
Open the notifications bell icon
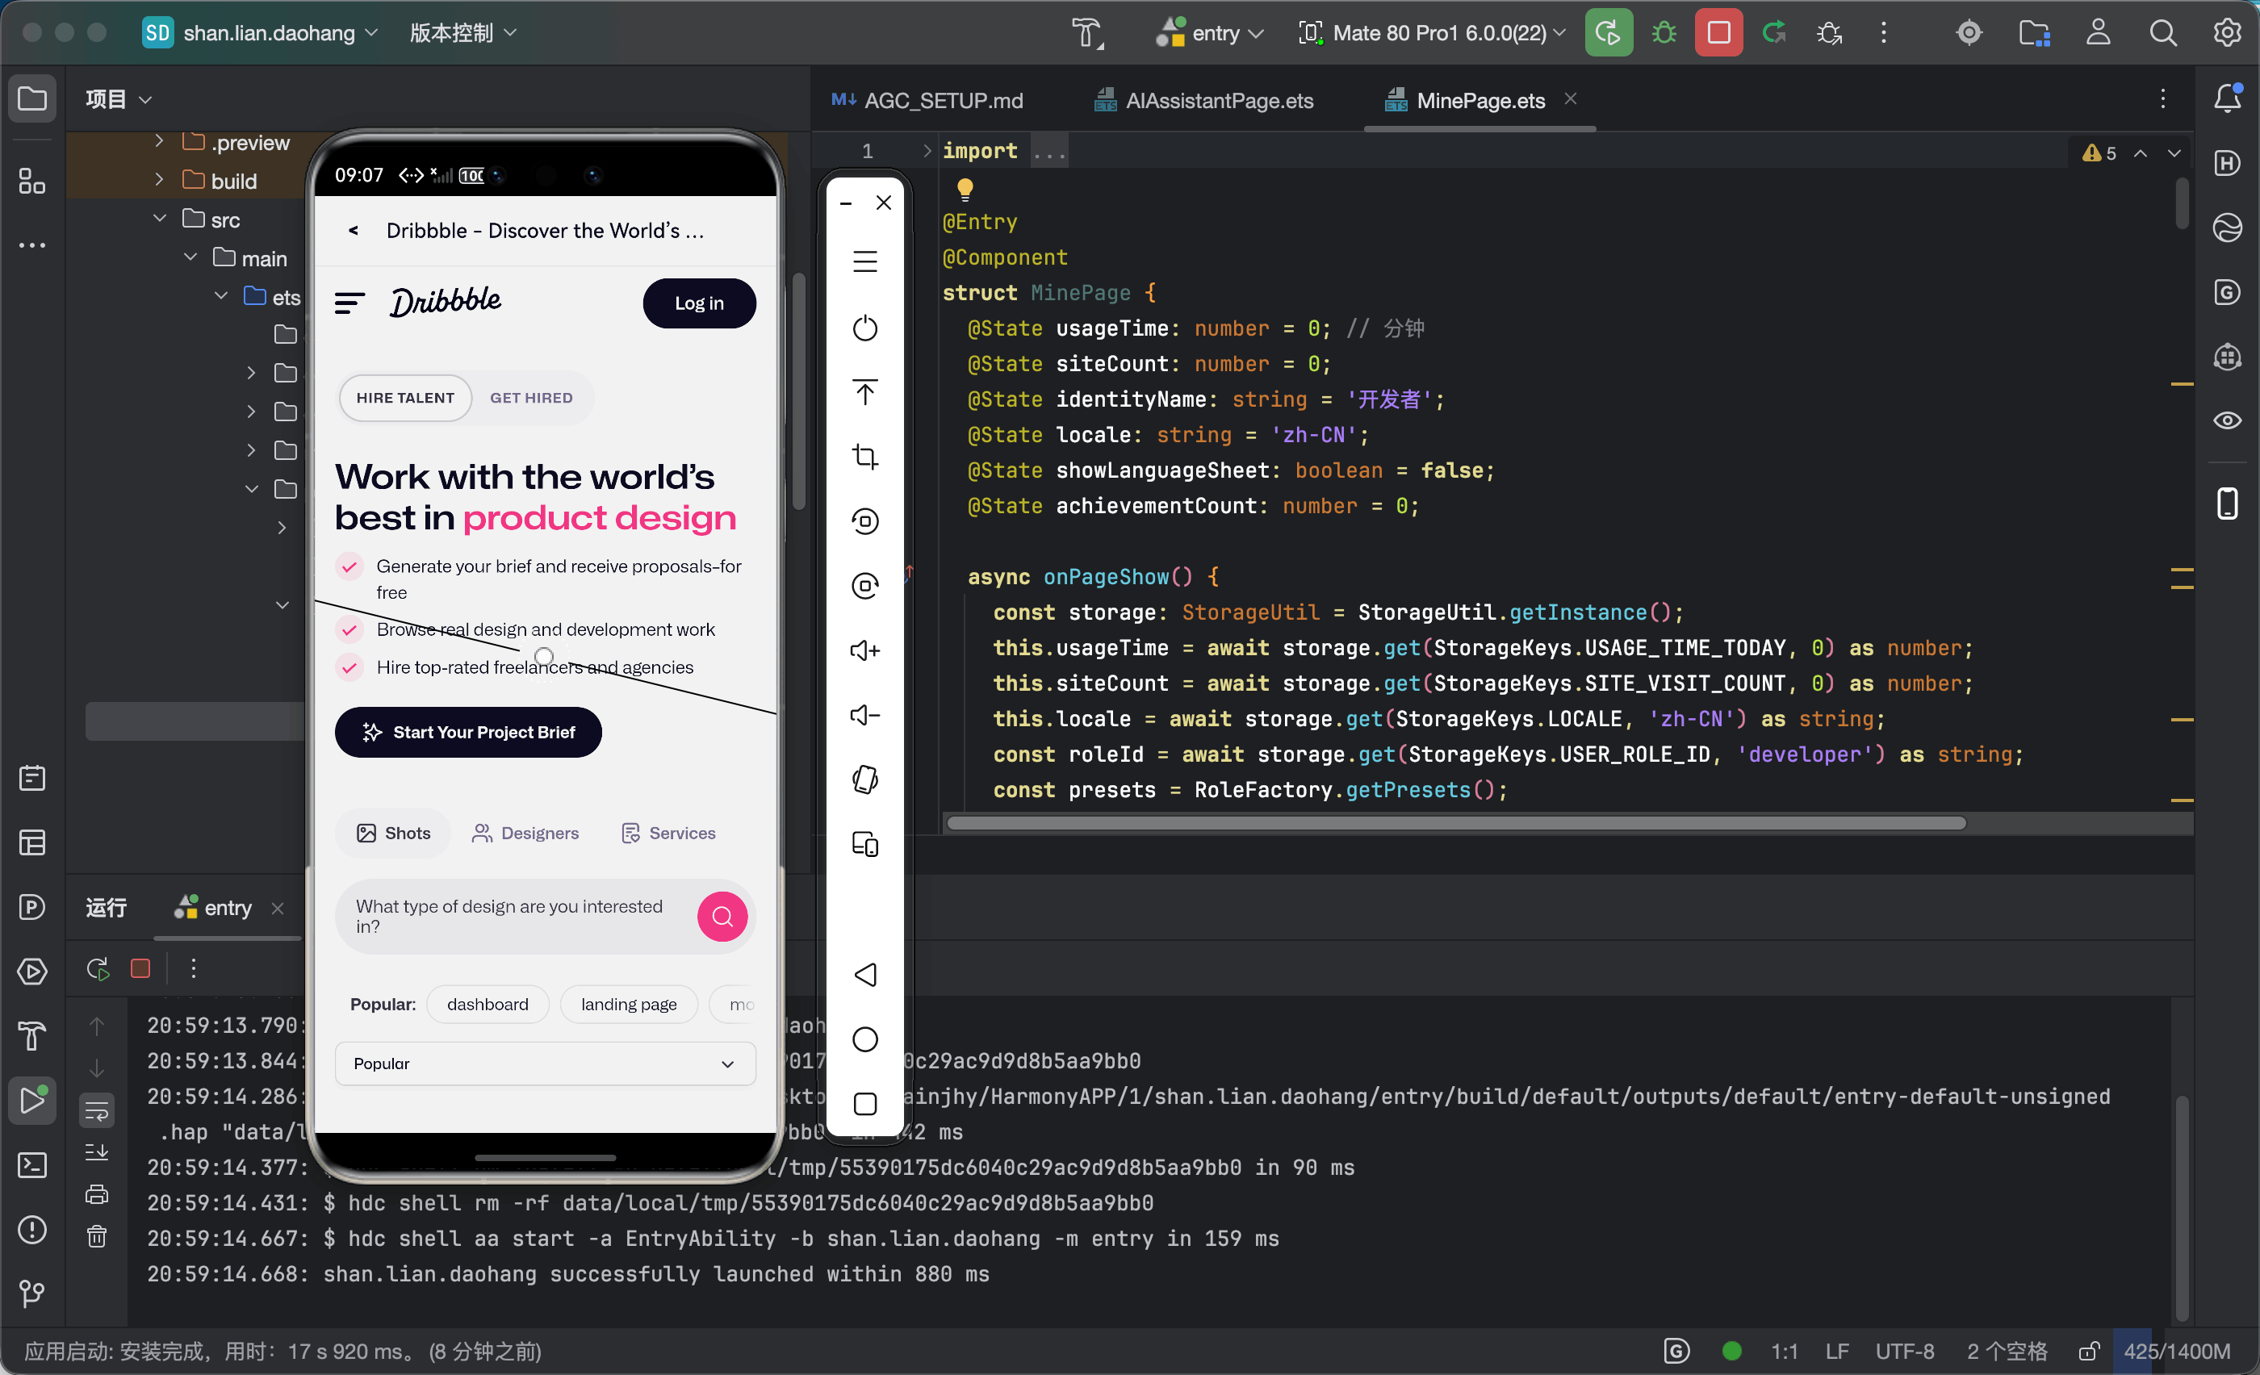point(2227,98)
